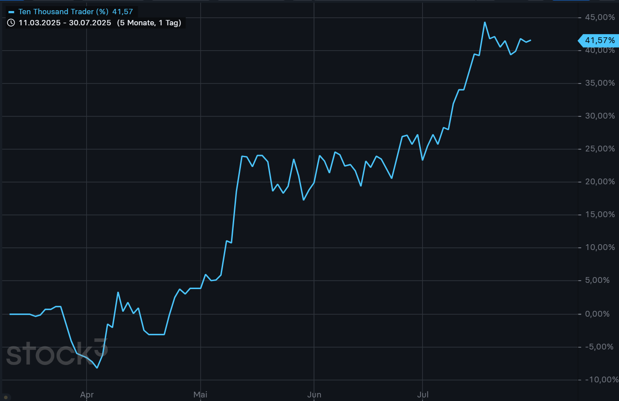This screenshot has width=619, height=401.
Task: Click the clock icon beside the date range
Action: (11, 23)
